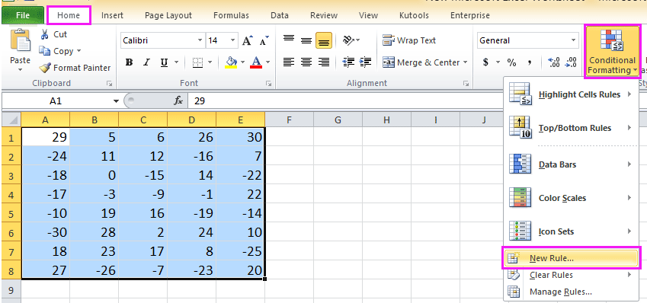647x303 pixels.
Task: Open Data Bars submenu
Action: point(571,164)
